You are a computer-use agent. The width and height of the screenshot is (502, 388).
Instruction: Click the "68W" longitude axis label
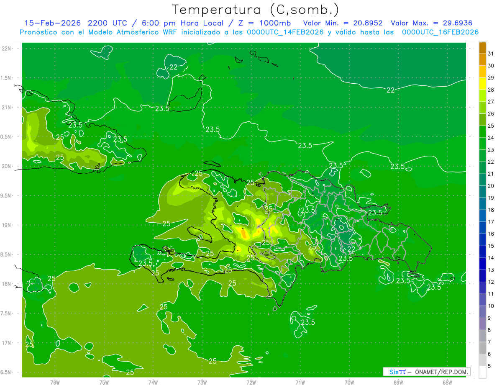coord(447,383)
